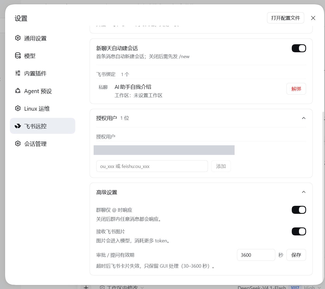The height and width of the screenshot is (289, 325).
Task: Click the 1017 token badge in background
Action: click(x=295, y=287)
